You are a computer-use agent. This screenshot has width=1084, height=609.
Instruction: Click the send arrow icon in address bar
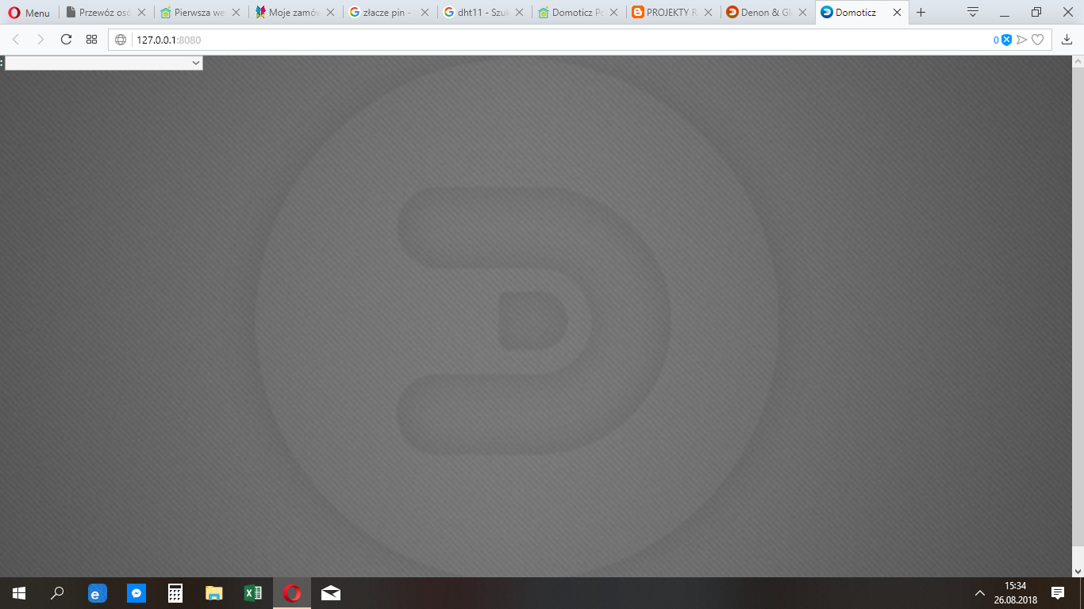pyautogui.click(x=1022, y=40)
